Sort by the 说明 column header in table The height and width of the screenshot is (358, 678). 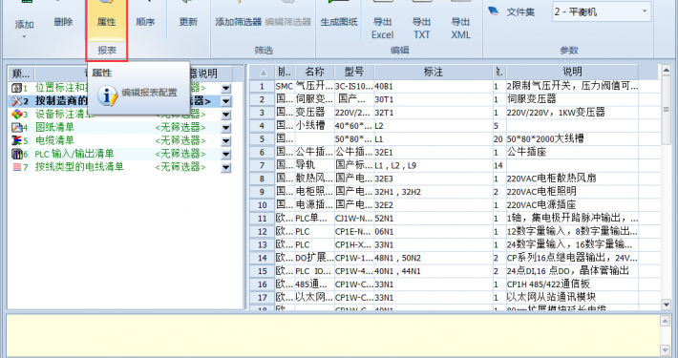[x=572, y=72]
